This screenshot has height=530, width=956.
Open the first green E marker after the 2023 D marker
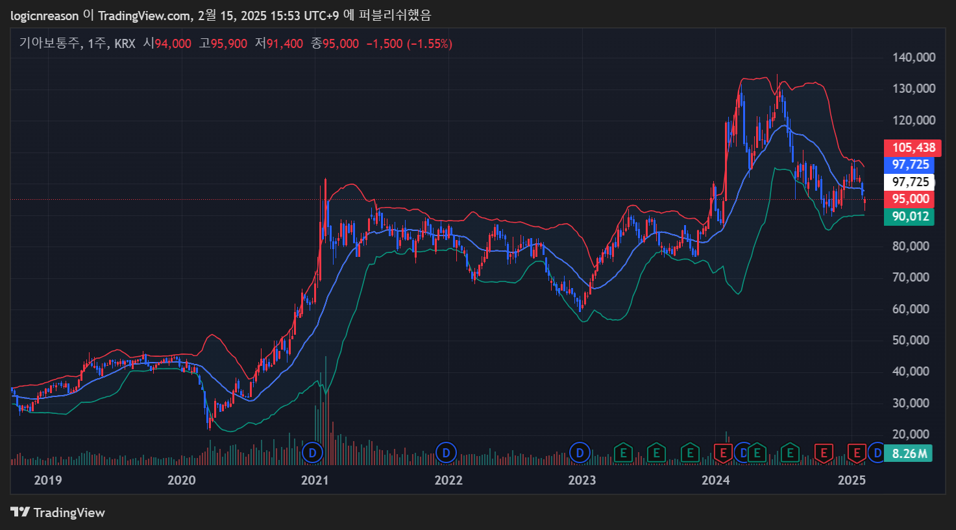tap(623, 452)
